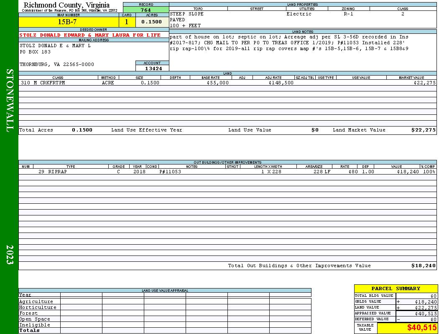Click Land Use Value $0
The image size is (439, 334).
tap(315, 130)
